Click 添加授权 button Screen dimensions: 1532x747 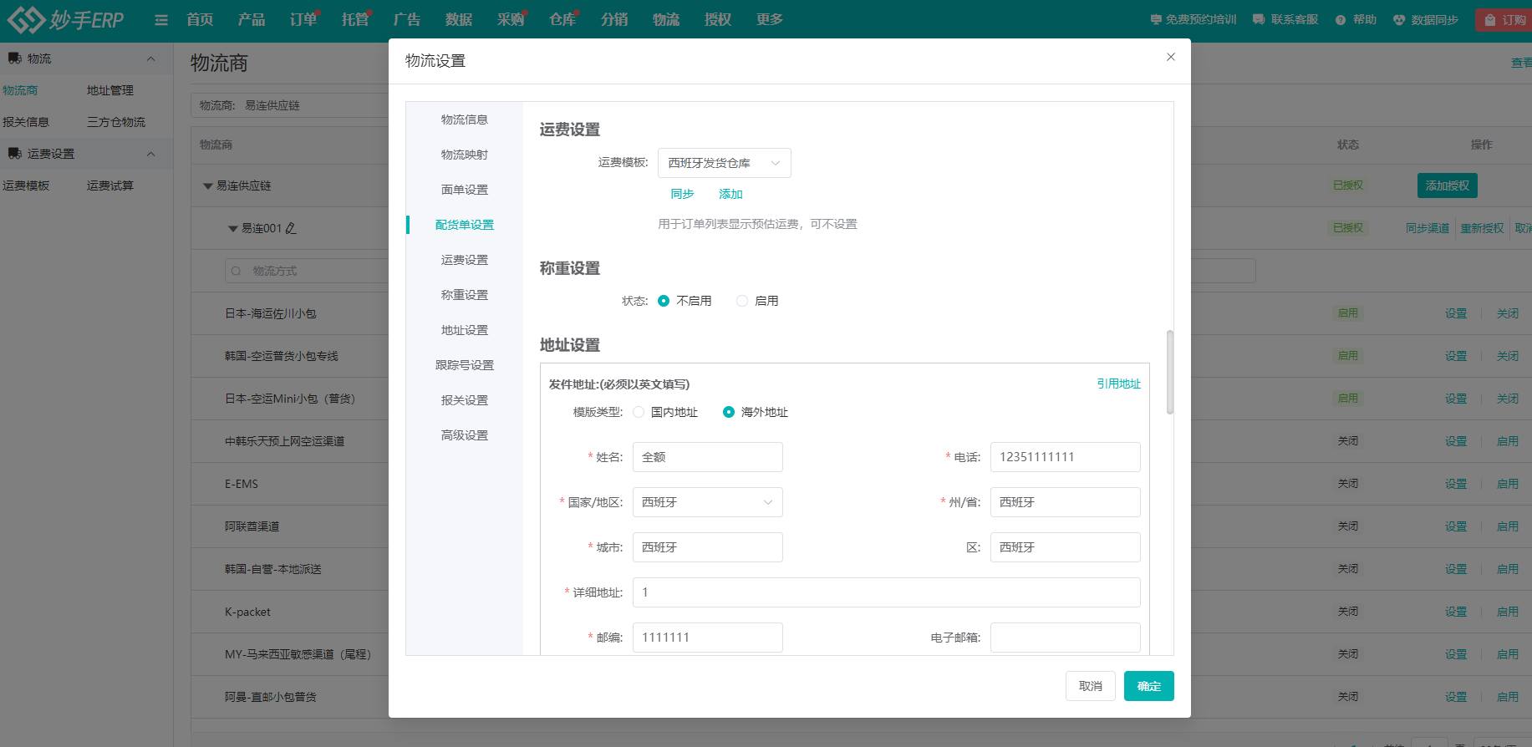[x=1447, y=185]
